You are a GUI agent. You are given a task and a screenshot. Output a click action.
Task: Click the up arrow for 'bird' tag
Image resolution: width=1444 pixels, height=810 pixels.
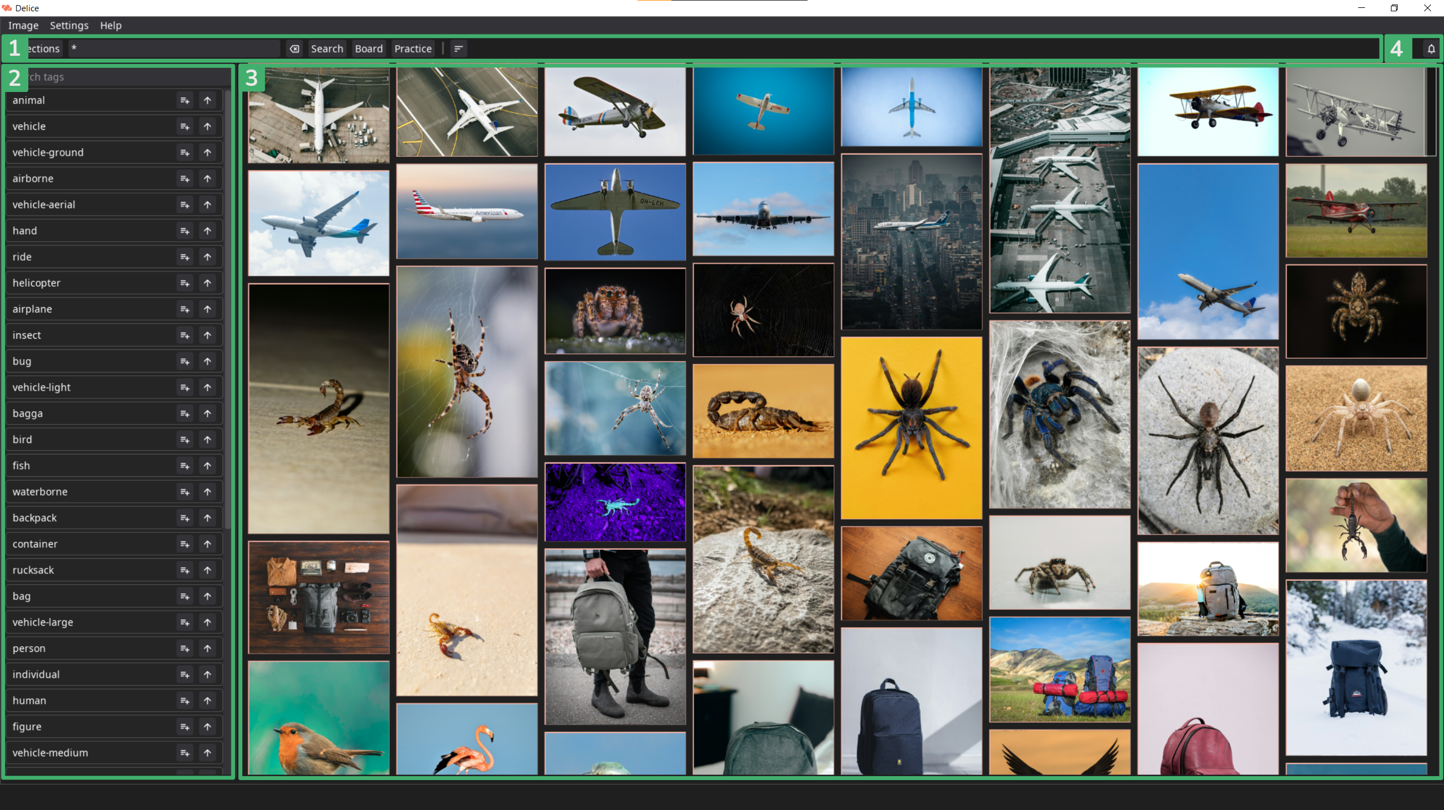pos(207,440)
